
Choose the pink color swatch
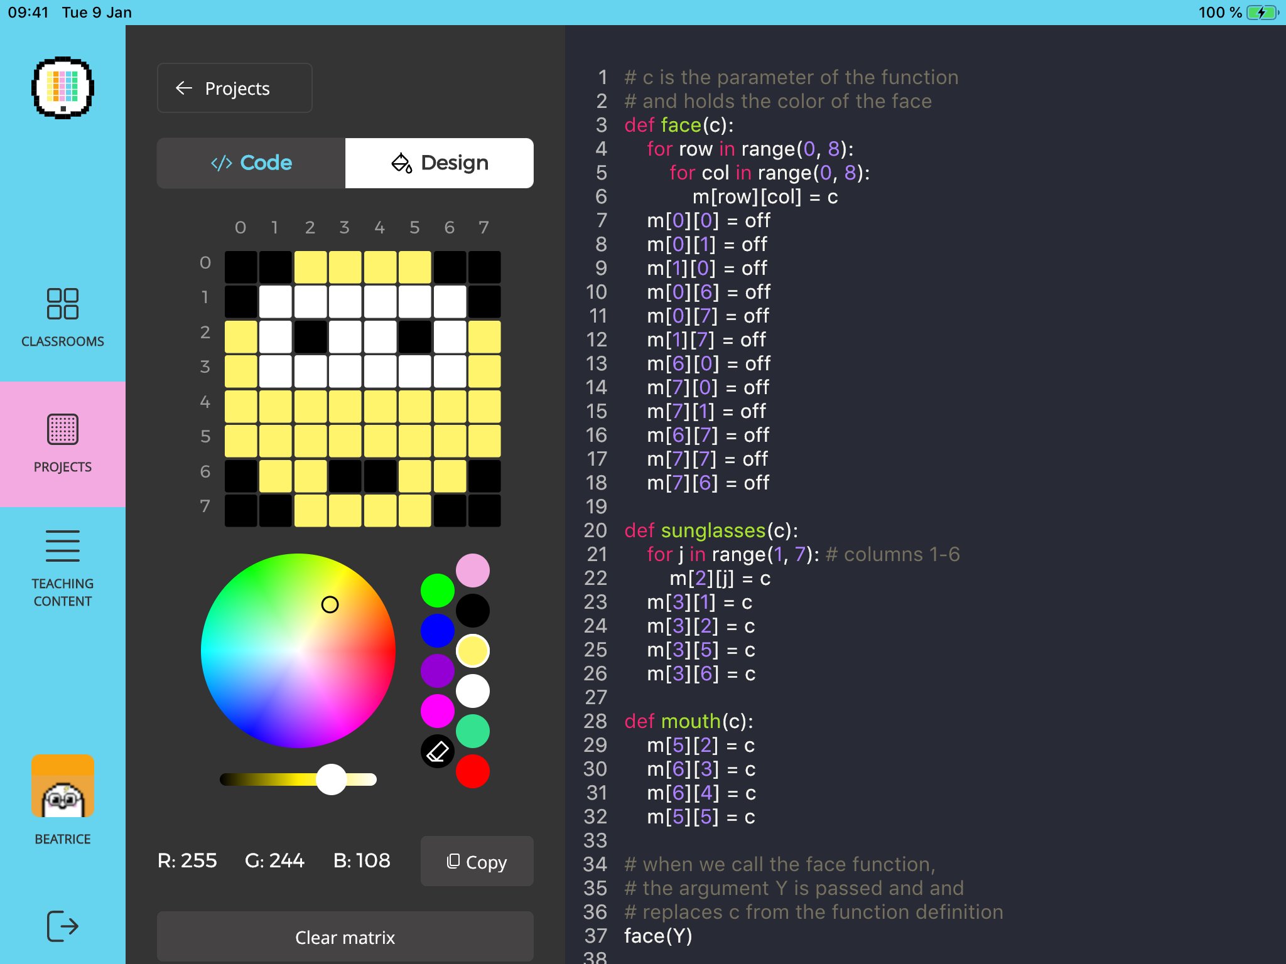(x=472, y=570)
